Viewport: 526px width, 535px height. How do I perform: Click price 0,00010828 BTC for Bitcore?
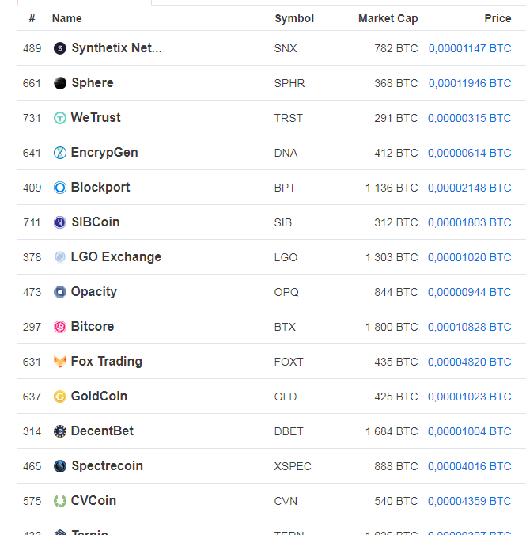[470, 327]
